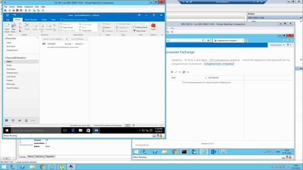
Task: Open Media menu in CLI-W-1 VM window
Action: (x=19, y=7)
